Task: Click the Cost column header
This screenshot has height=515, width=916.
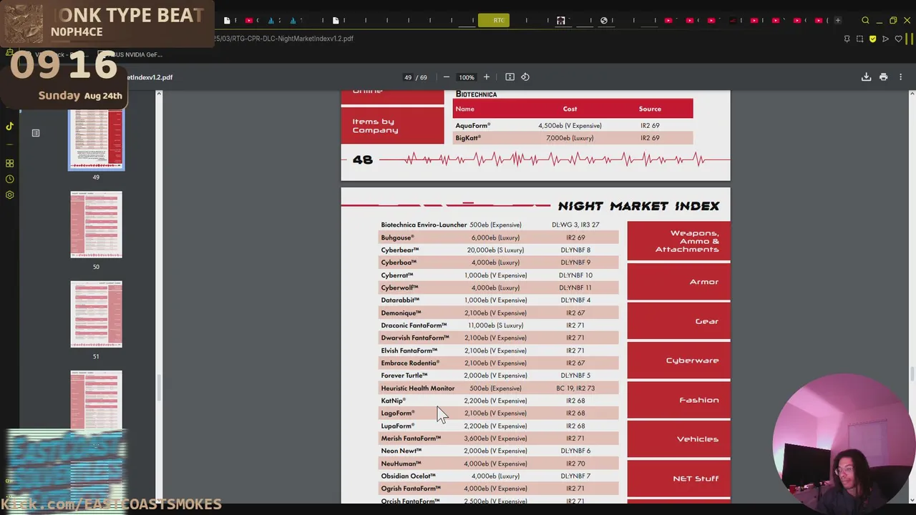Action: tap(570, 109)
